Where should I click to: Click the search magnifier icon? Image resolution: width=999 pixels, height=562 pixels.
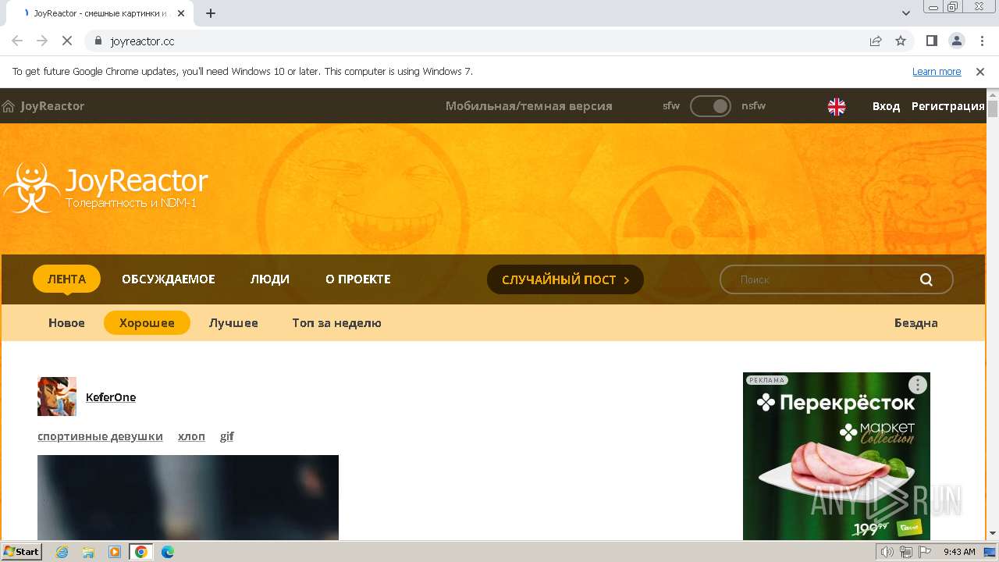(926, 279)
